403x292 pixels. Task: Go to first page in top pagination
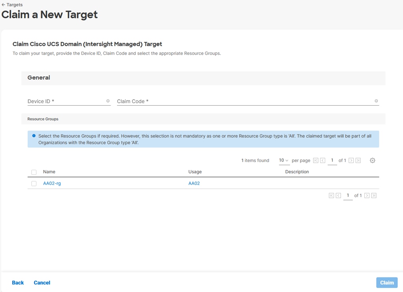click(x=316, y=160)
